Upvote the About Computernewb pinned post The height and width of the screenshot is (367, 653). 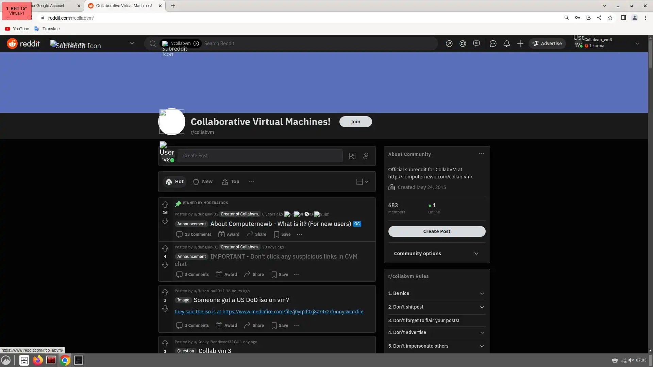pos(165,205)
